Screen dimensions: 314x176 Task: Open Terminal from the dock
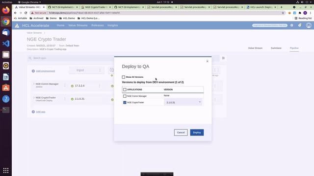pyautogui.click(x=6, y=110)
